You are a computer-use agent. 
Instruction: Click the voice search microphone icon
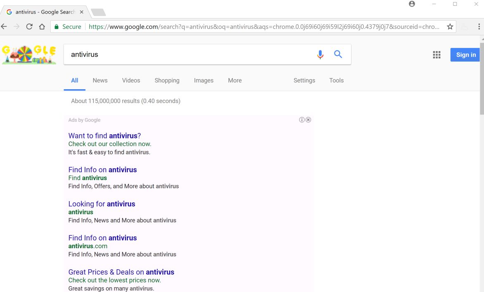tap(320, 55)
